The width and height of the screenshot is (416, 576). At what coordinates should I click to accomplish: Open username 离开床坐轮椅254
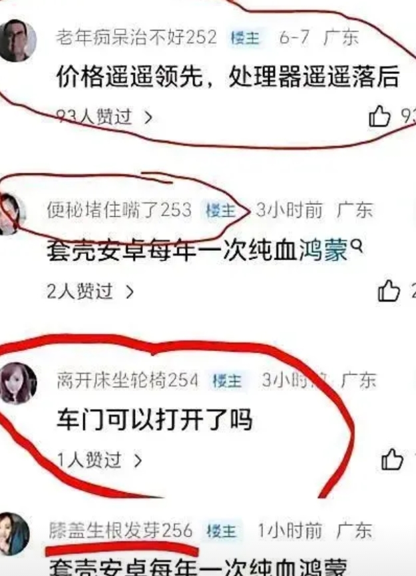pyautogui.click(x=127, y=380)
